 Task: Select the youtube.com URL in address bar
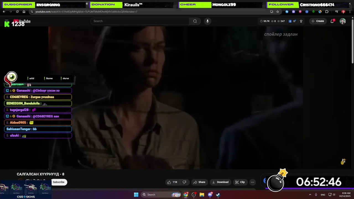pyautogui.click(x=86, y=12)
